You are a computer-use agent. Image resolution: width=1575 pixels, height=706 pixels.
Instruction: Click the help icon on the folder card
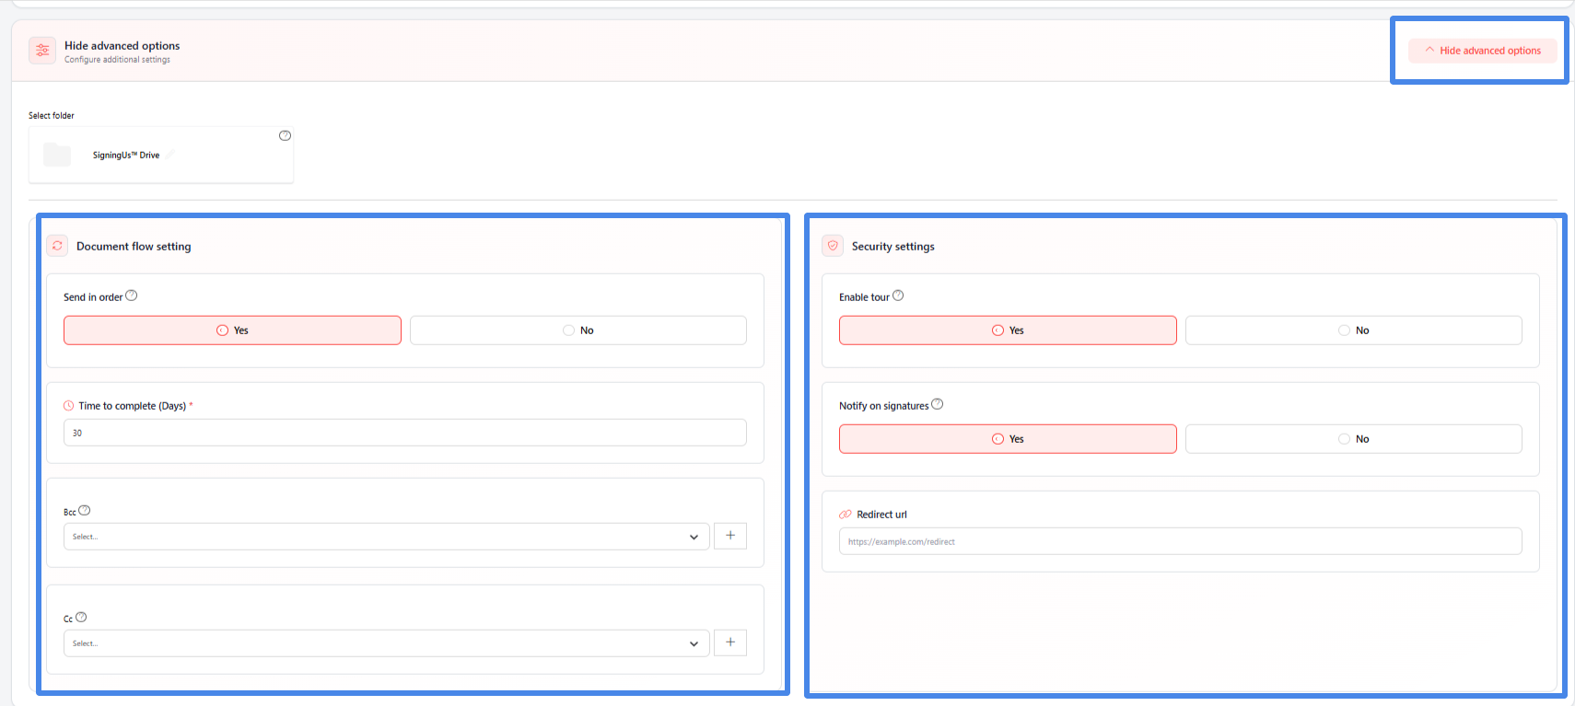coord(286,135)
